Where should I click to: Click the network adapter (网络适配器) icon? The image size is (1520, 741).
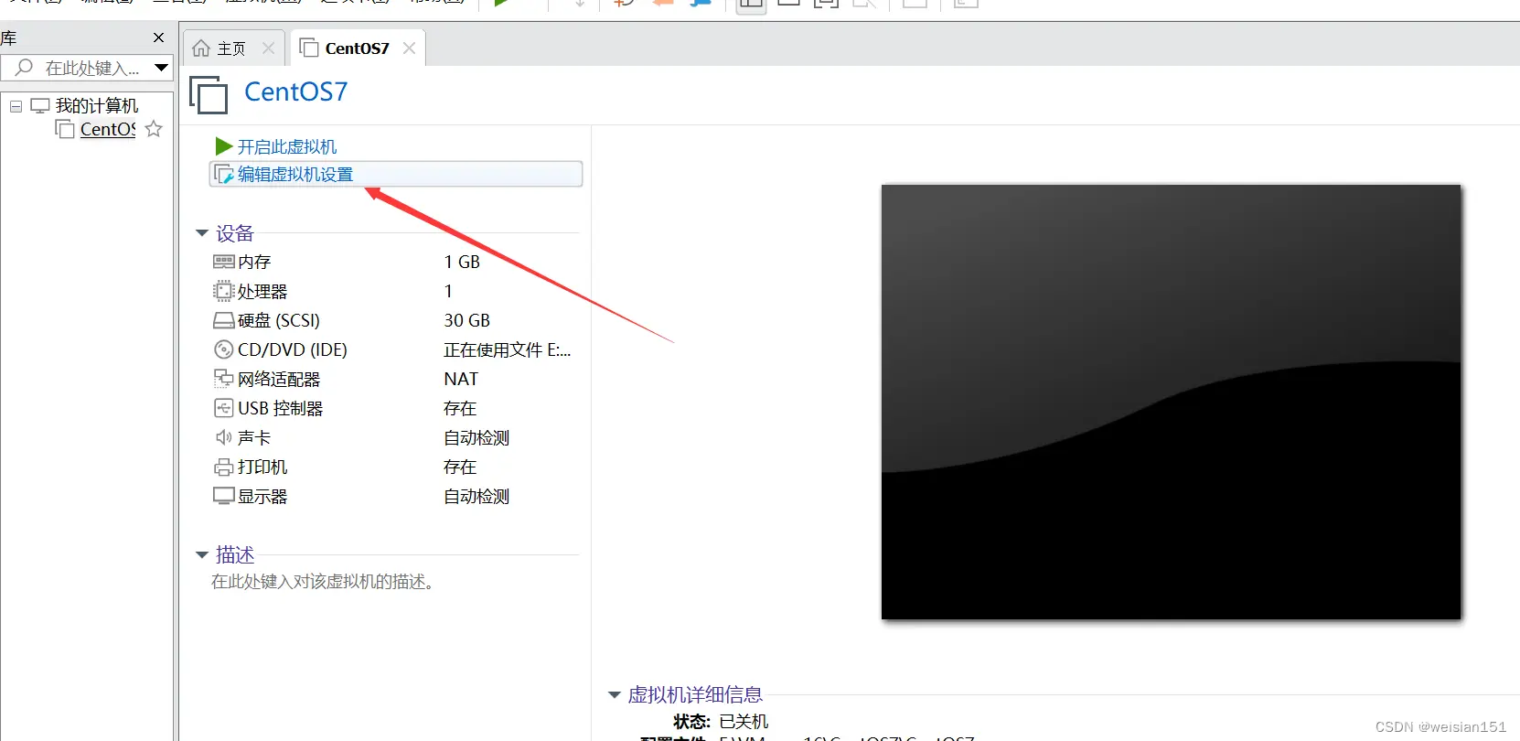point(223,379)
